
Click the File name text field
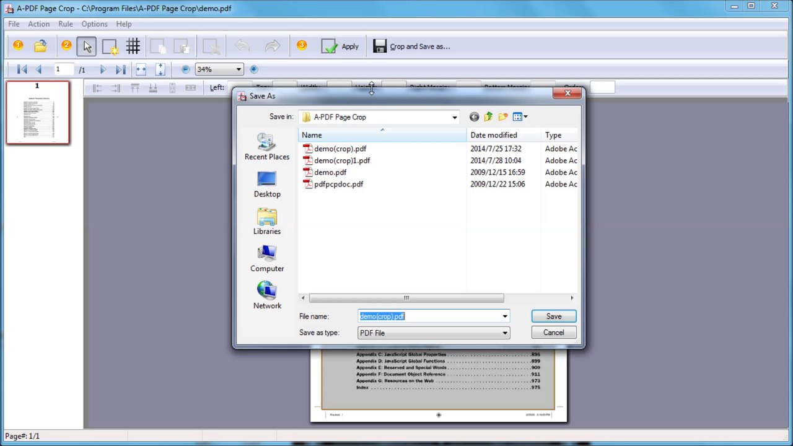[429, 317]
